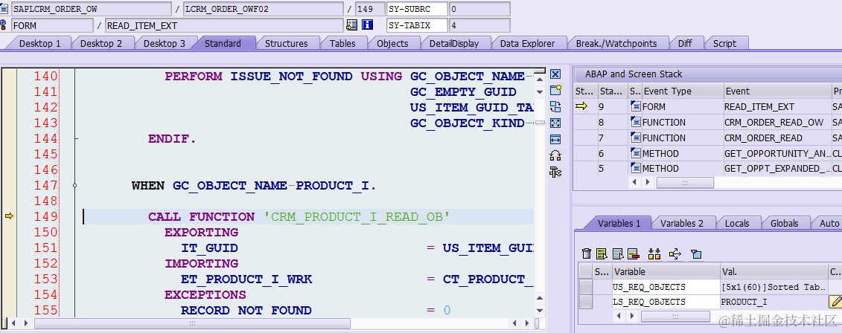
Task: Click the READ_ITEM_EXT event field
Action: pyautogui.click(x=224, y=25)
